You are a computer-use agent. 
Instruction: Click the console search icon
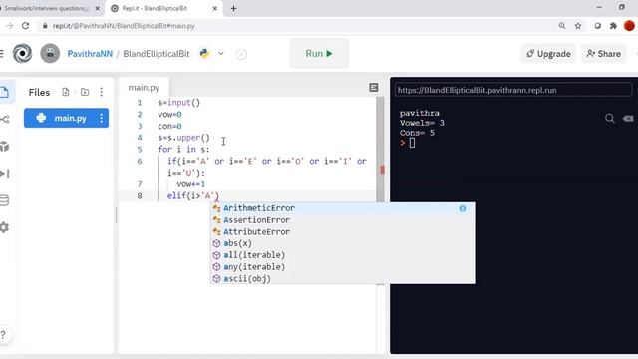[x=609, y=119]
